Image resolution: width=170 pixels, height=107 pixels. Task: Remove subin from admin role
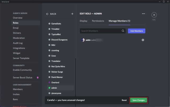[x=143, y=40]
